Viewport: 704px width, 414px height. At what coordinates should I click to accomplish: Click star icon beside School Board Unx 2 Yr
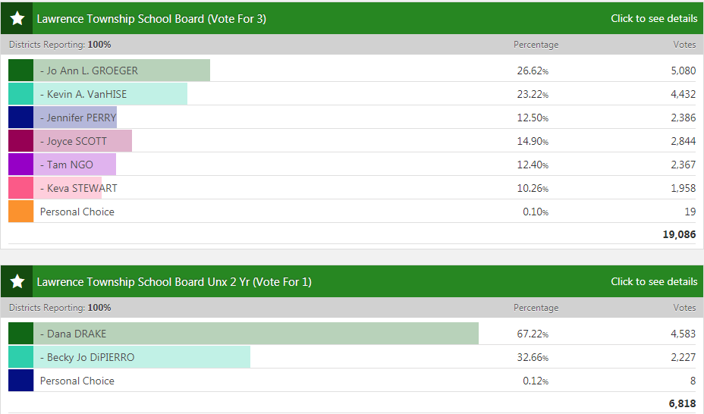coord(17,281)
